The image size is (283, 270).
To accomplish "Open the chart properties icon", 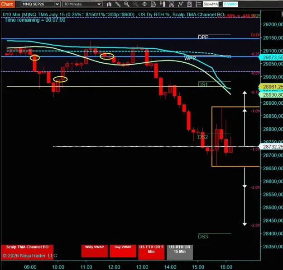I will [x=189, y=4].
